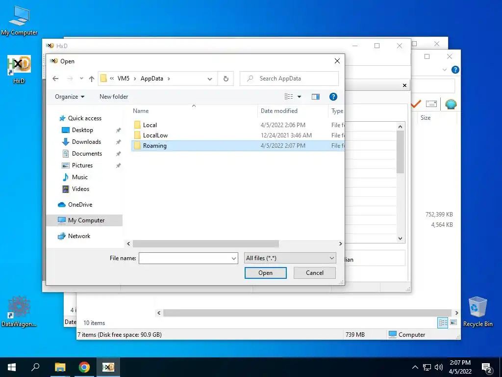Switch to details view in background window
Image resolution: width=502 pixels, height=377 pixels.
[x=443, y=323]
